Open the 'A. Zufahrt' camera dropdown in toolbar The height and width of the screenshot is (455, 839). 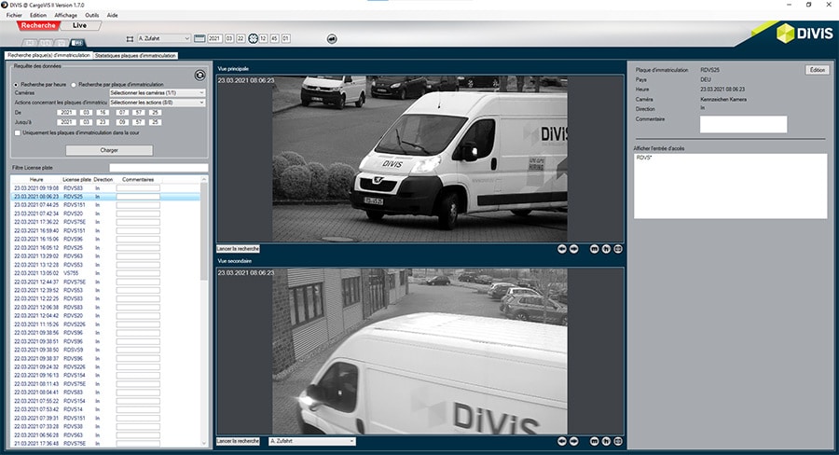[x=164, y=38]
